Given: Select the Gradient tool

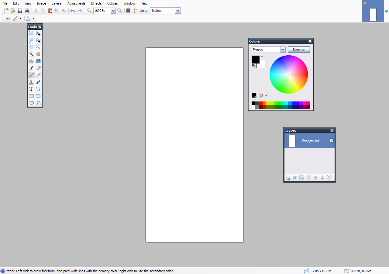Looking at the screenshot, I should point(38,61).
